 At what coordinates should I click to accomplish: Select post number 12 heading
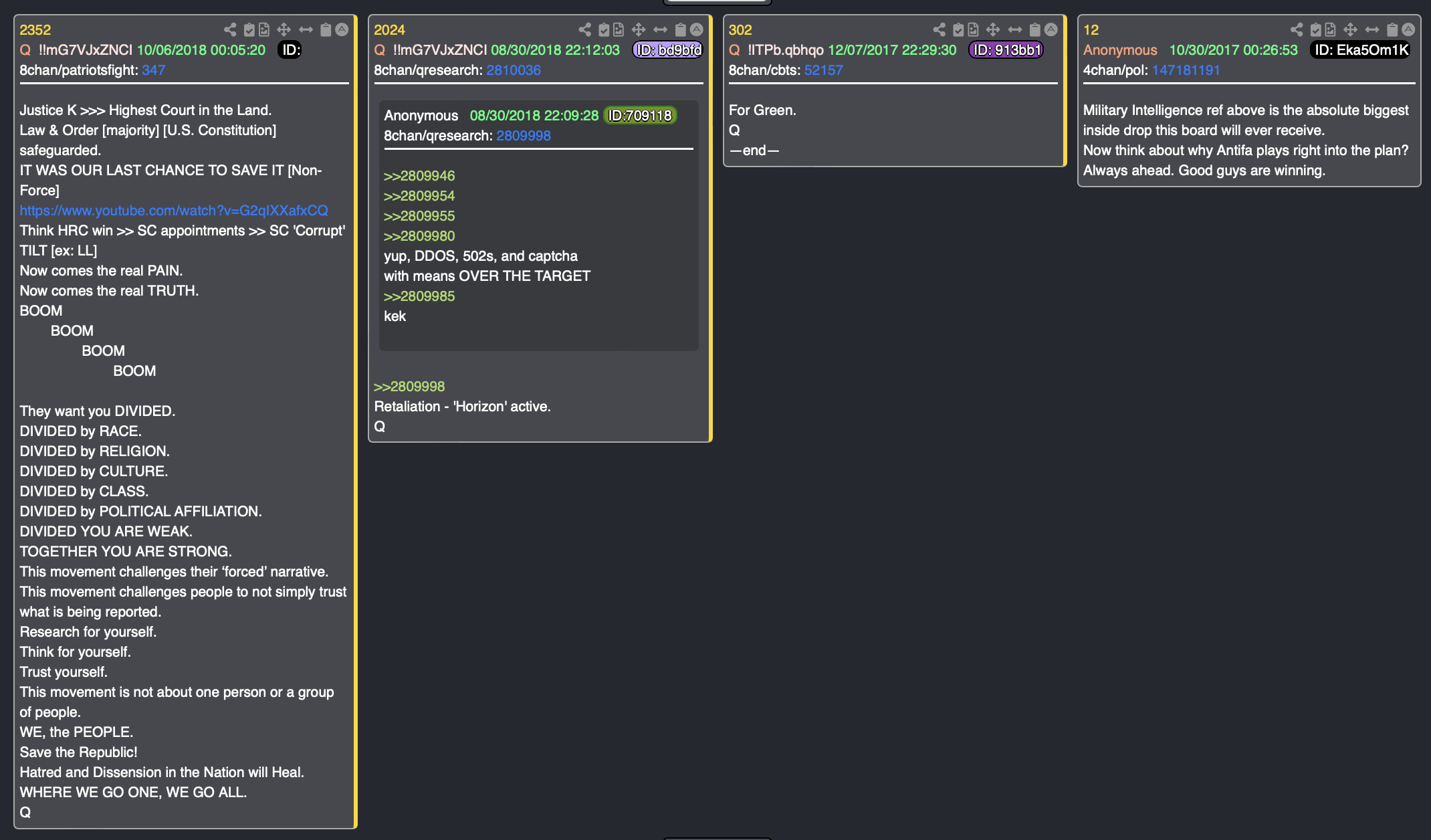pos(1091,30)
